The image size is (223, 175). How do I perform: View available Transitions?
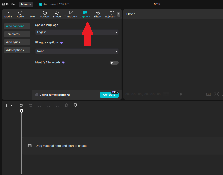pyautogui.click(x=71, y=14)
